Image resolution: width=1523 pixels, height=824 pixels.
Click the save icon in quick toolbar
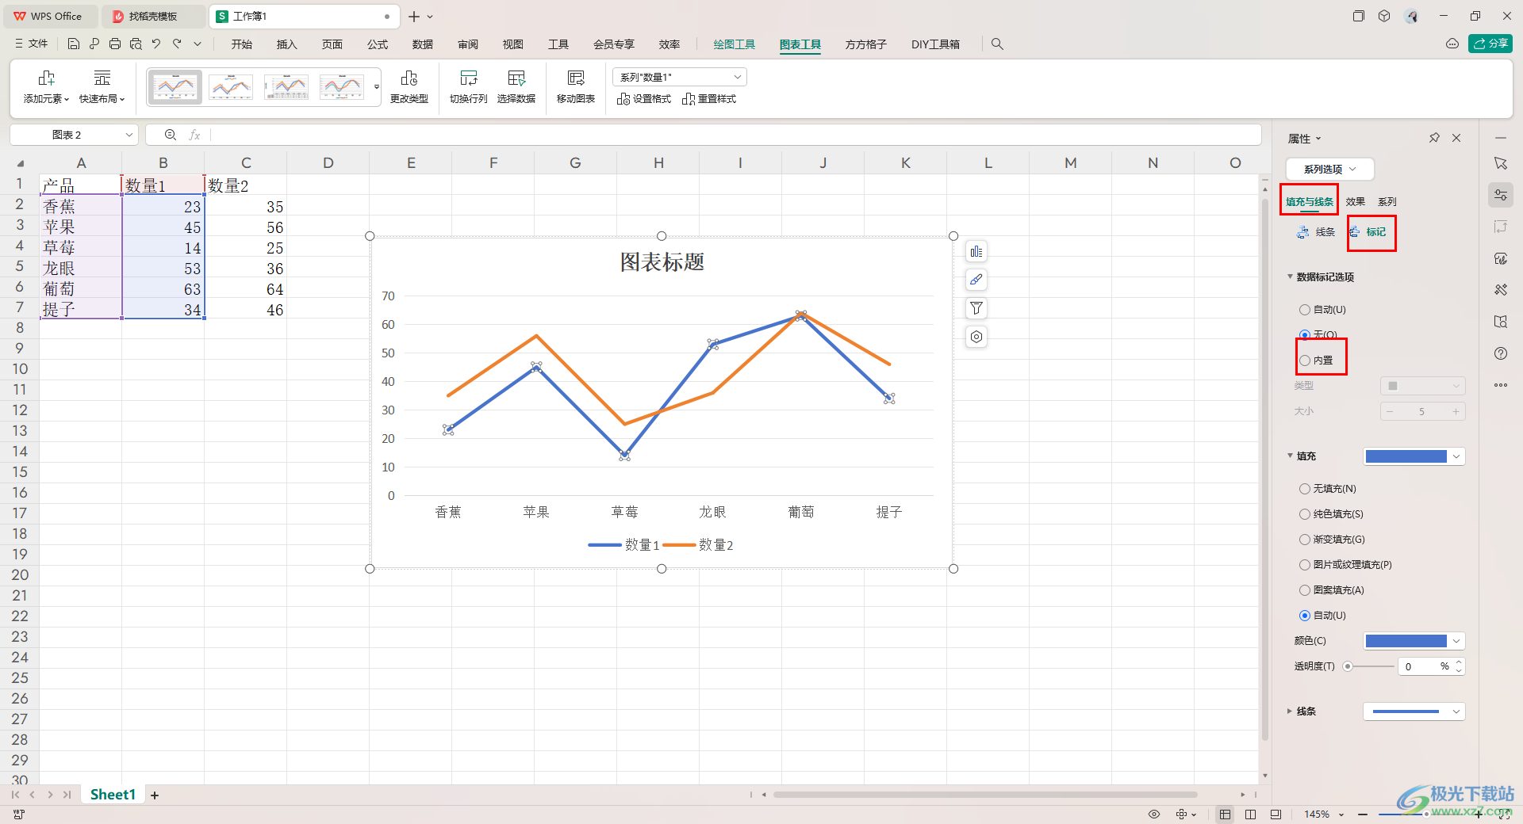[x=74, y=44]
